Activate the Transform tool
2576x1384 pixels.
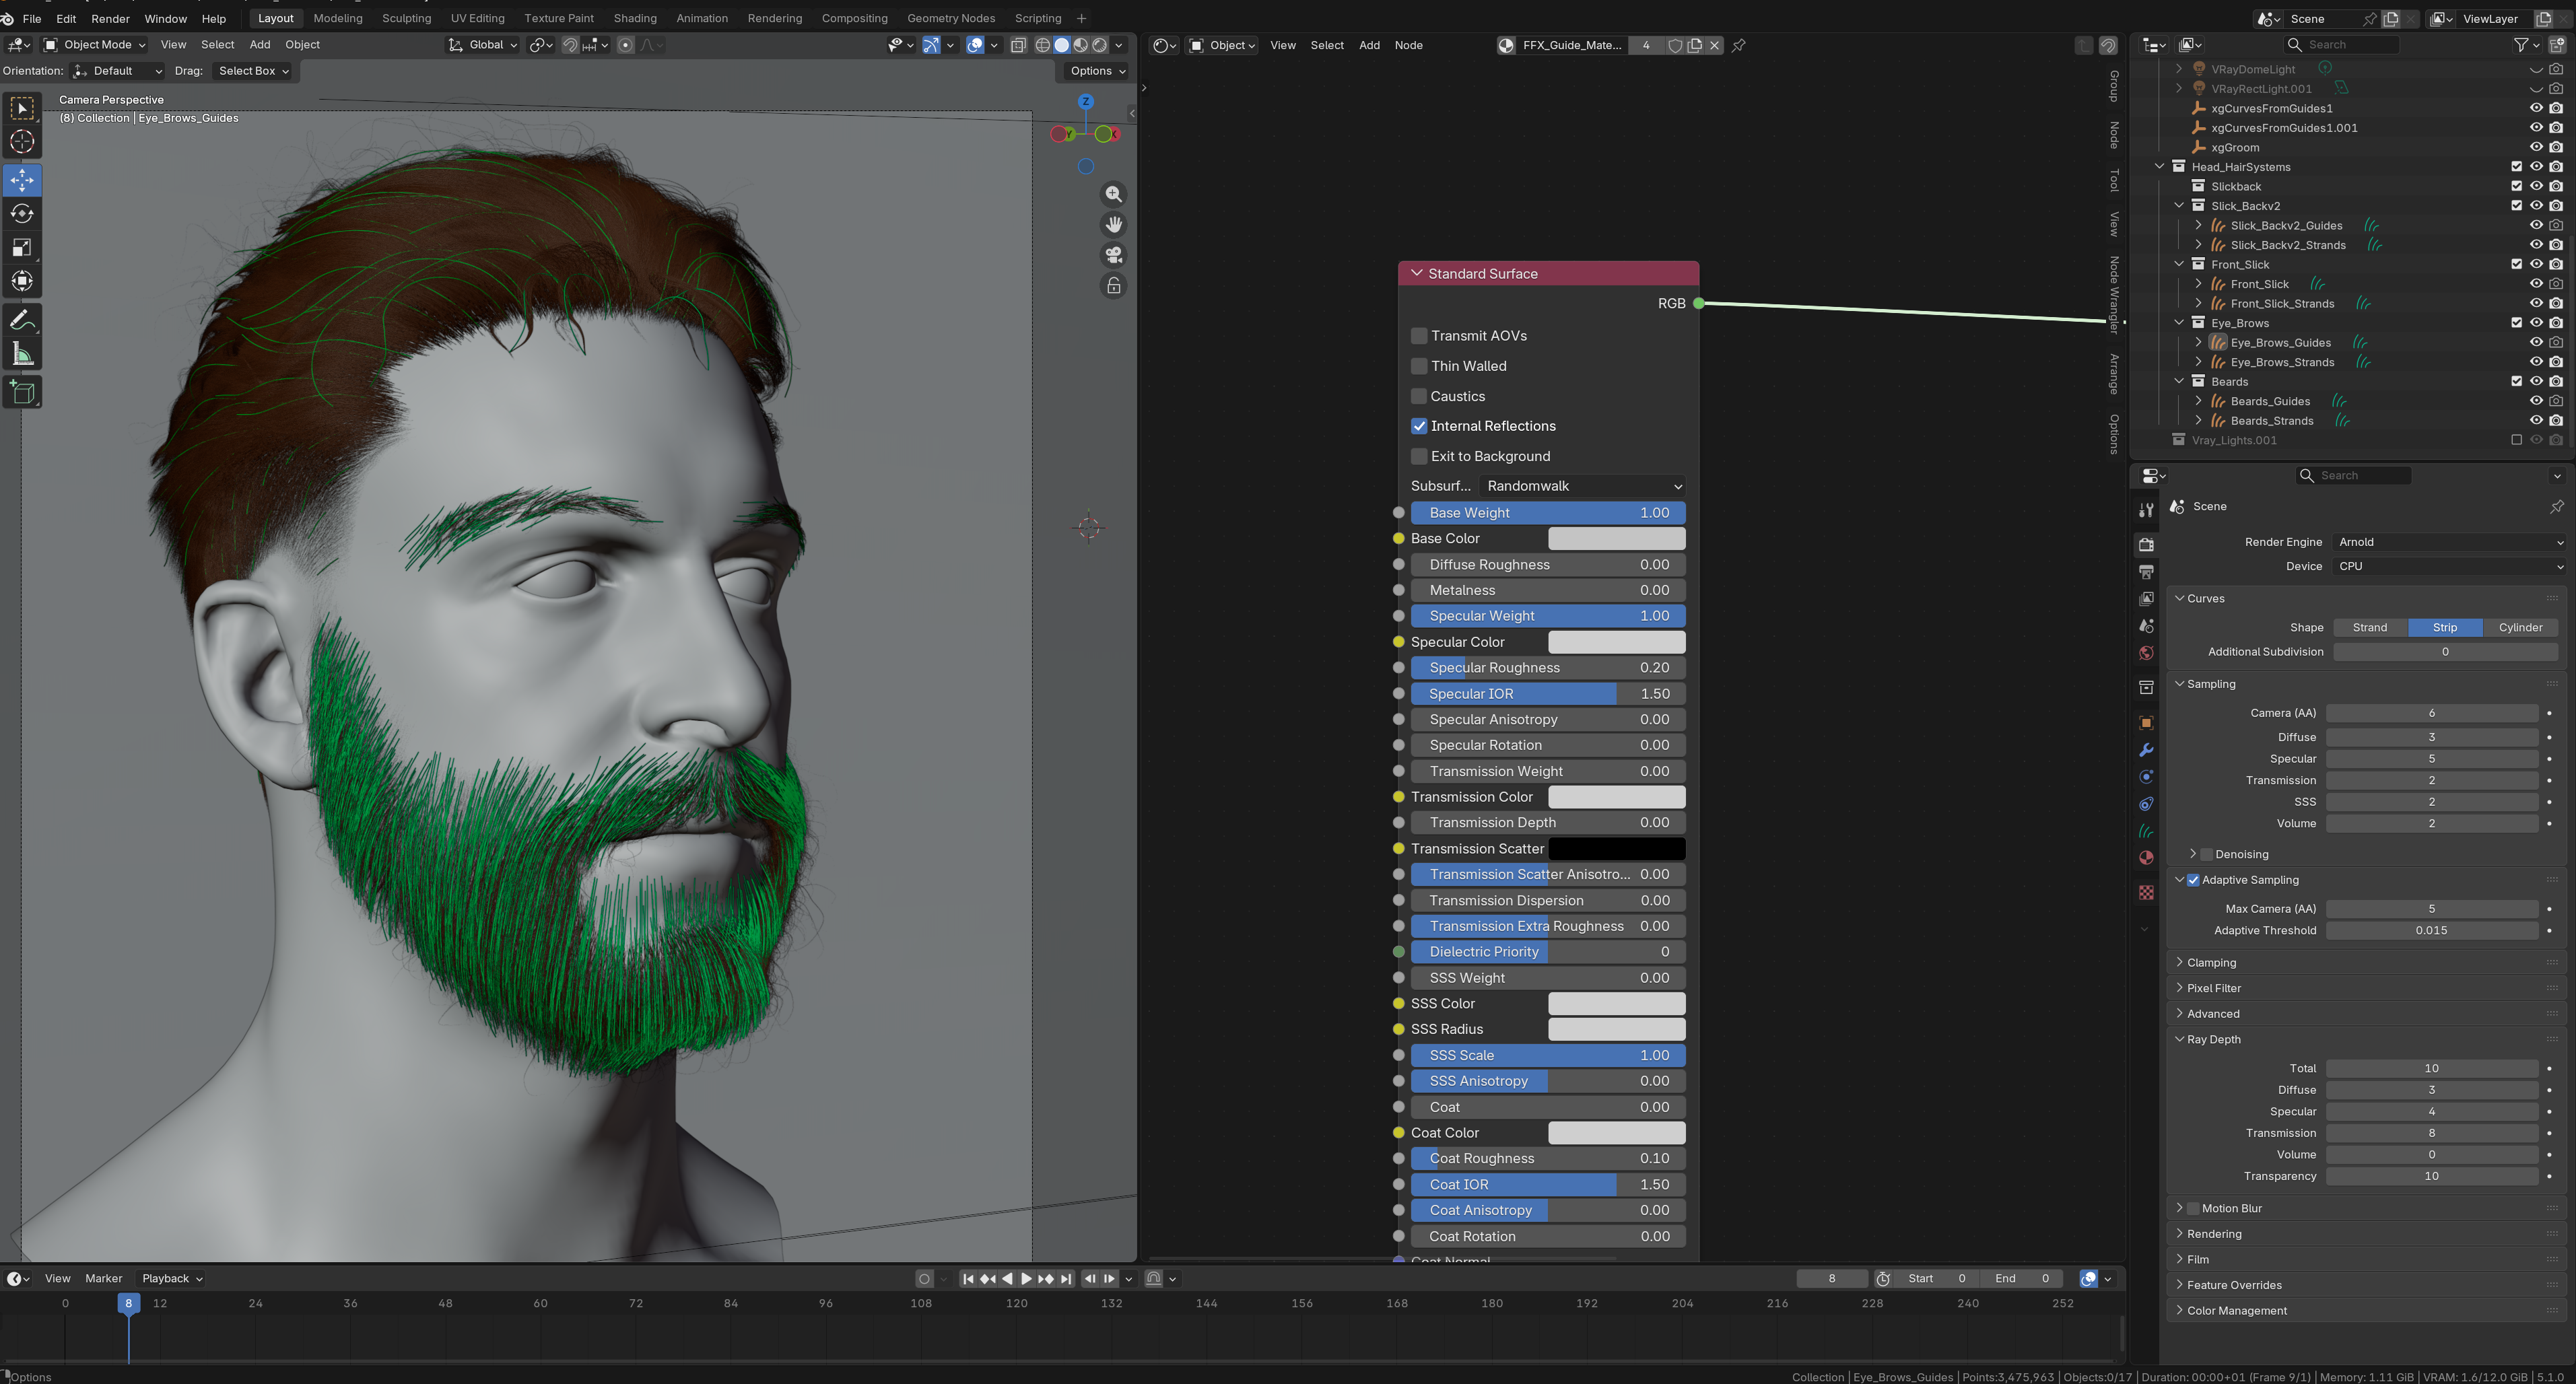(x=22, y=282)
